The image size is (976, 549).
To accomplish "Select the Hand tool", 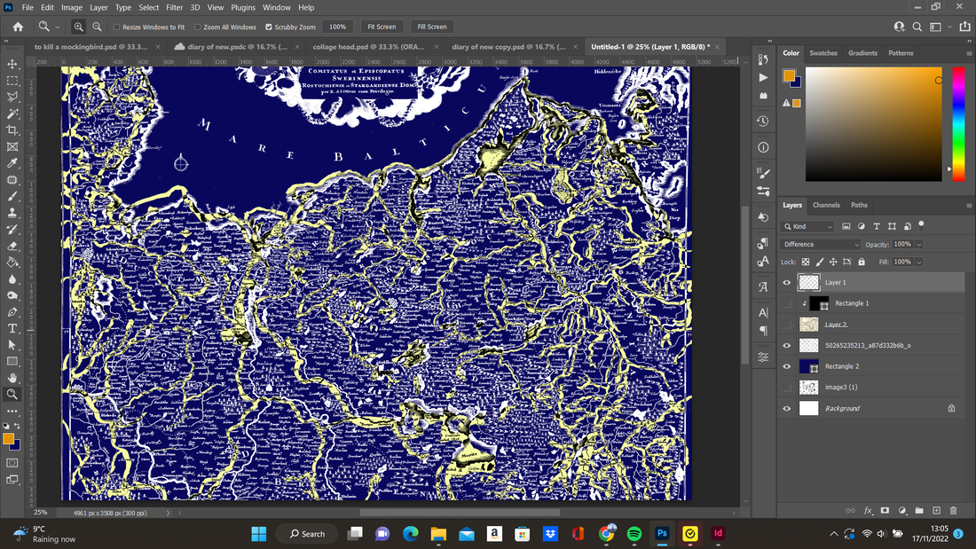I will pyautogui.click(x=12, y=378).
